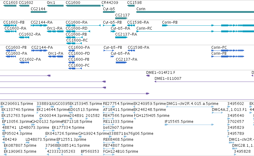Open transcript Orc1-RA
The height and width of the screenshot is (156, 254).
pos(55,31)
